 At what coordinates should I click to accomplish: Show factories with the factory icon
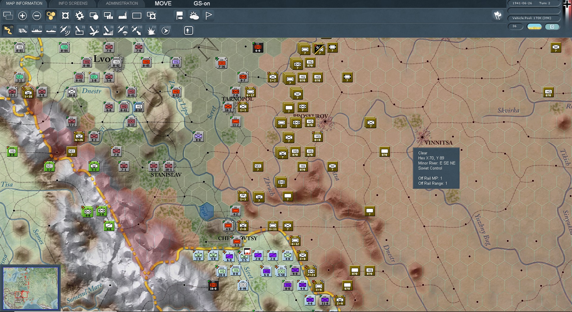pos(122,15)
